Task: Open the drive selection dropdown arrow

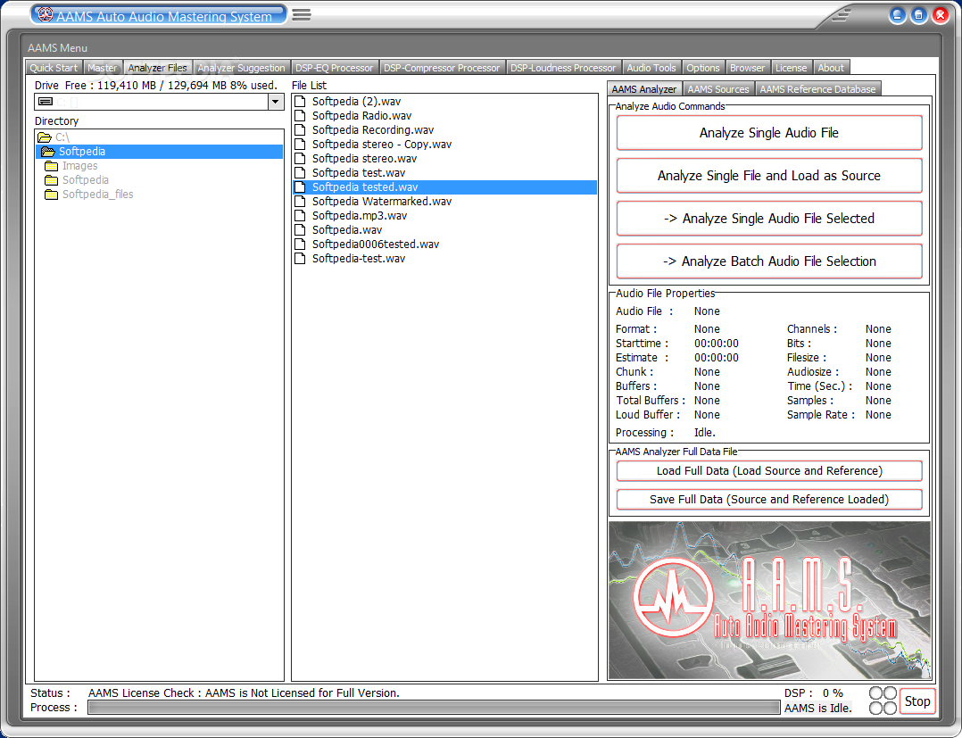Action: coord(276,102)
